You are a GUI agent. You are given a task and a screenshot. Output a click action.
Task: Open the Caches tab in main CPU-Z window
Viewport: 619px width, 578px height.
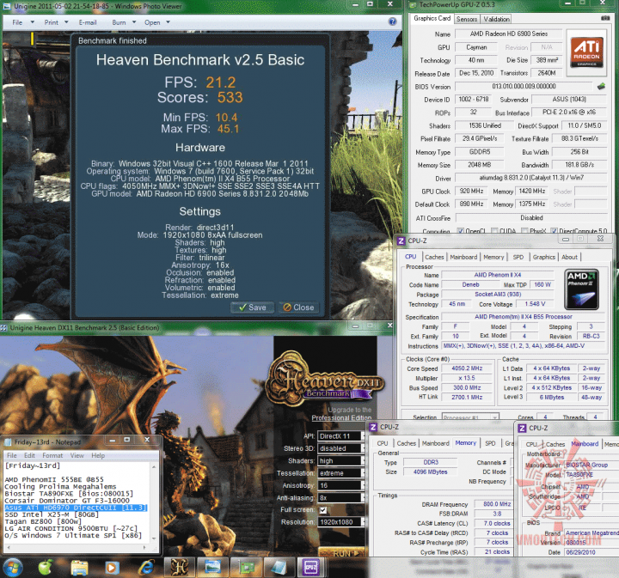coord(434,257)
